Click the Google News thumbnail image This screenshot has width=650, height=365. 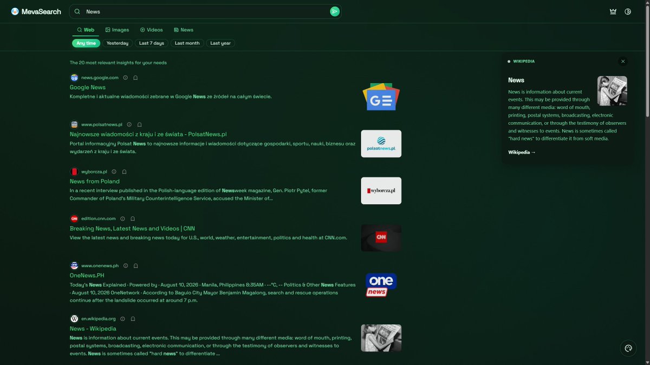click(381, 97)
